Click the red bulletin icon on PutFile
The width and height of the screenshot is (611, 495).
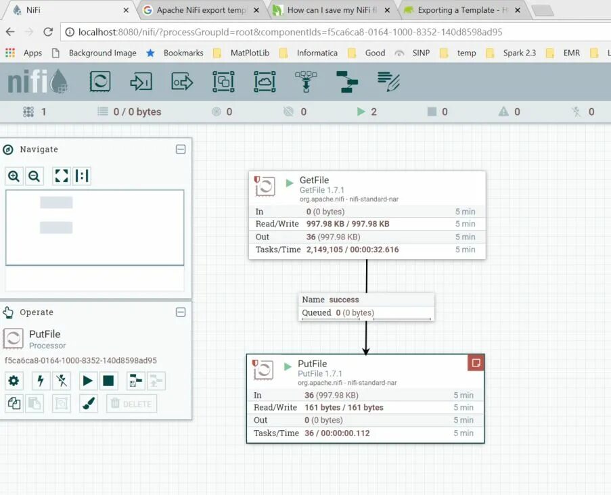pos(476,363)
